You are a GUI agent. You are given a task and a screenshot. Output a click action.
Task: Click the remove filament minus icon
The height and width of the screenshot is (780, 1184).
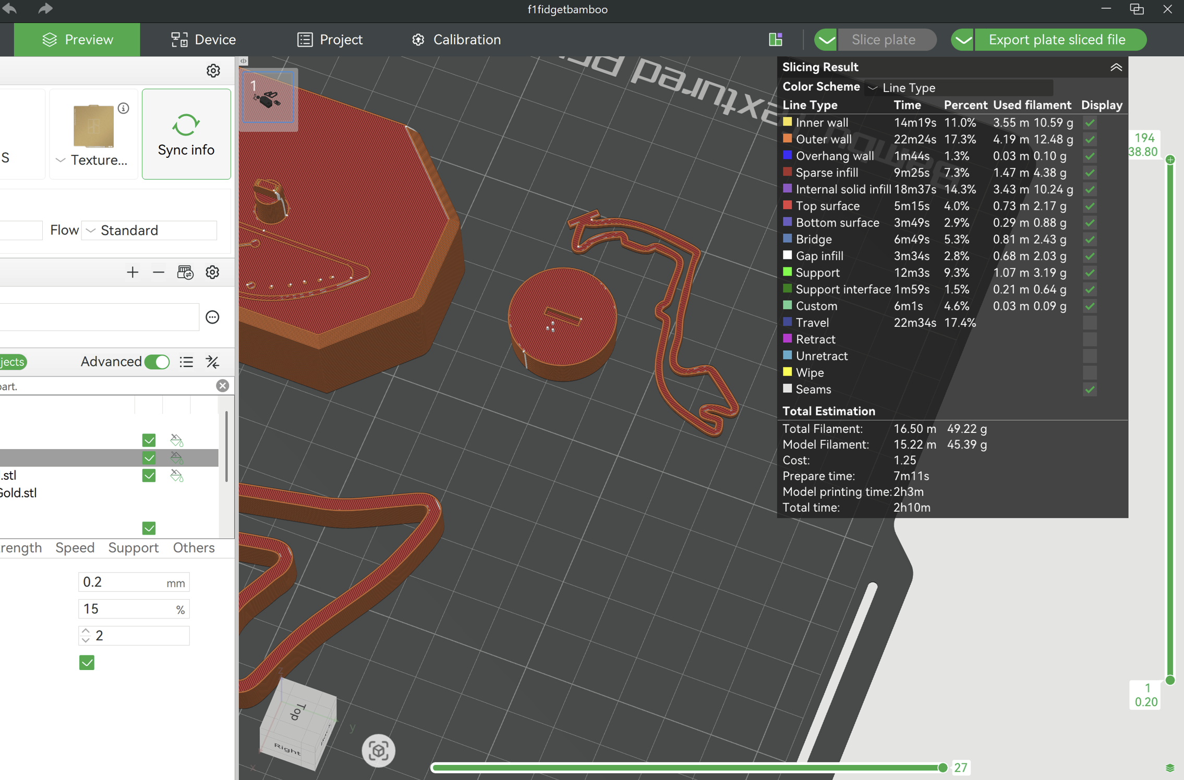click(x=159, y=272)
